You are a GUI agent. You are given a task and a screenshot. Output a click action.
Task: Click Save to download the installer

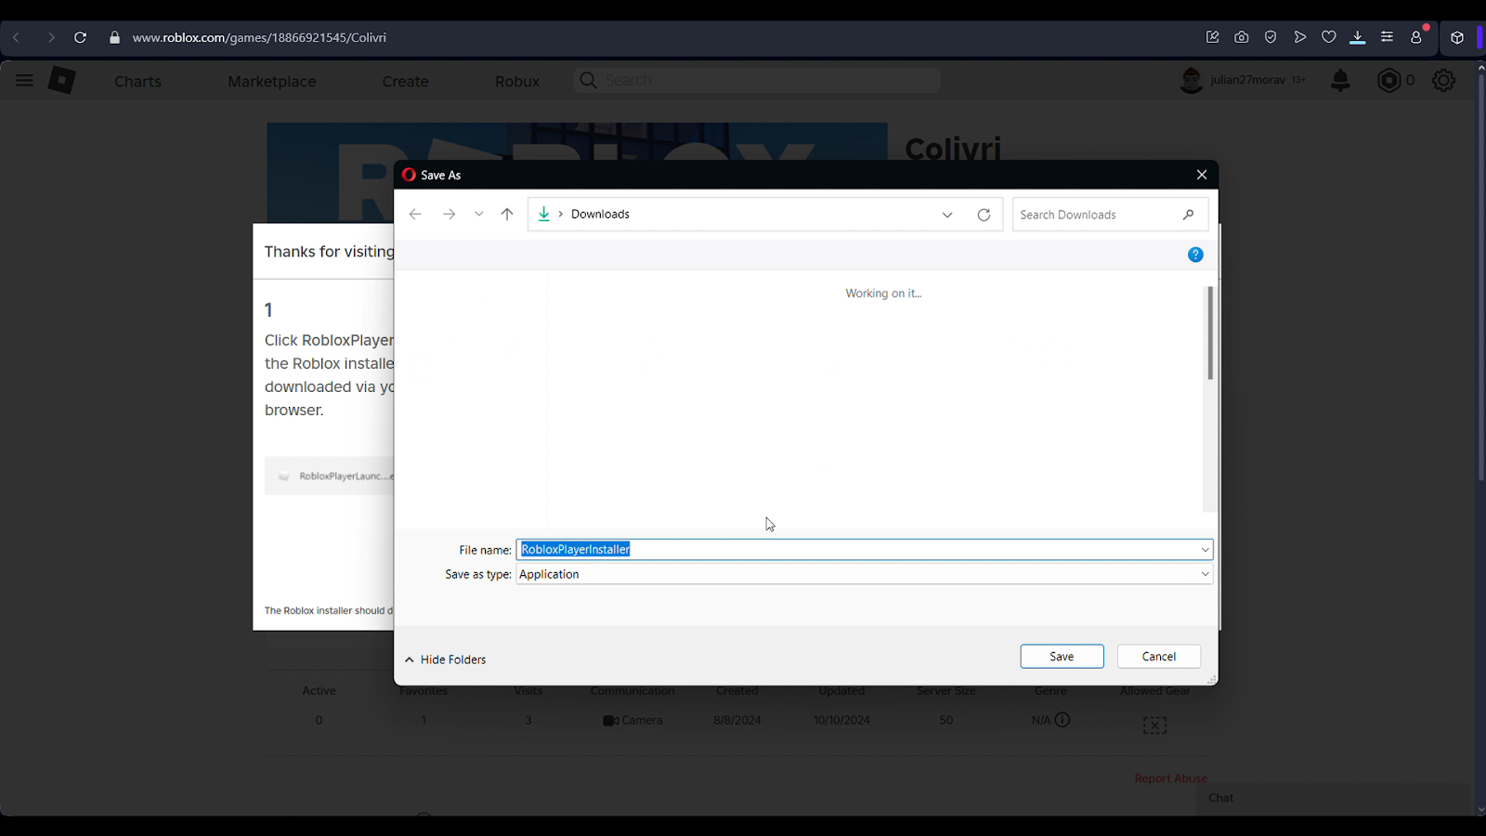pyautogui.click(x=1062, y=657)
